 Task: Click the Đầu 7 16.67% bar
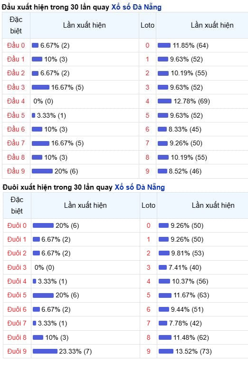click(x=40, y=143)
